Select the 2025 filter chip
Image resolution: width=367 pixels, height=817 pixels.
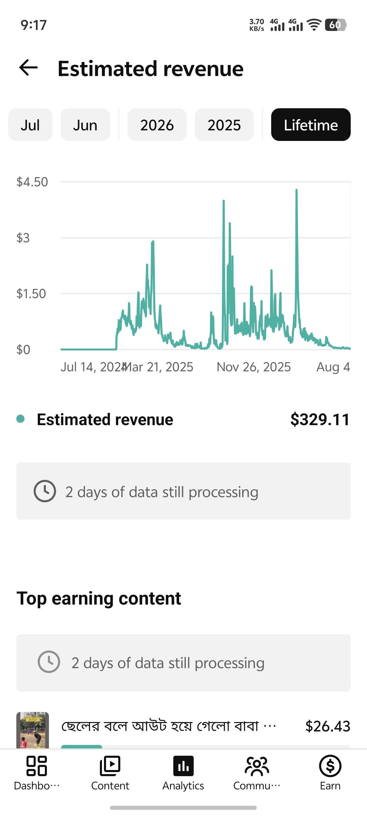pos(224,125)
